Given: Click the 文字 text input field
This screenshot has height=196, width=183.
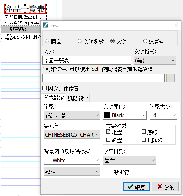Looking at the screenshot, I should point(87,60).
